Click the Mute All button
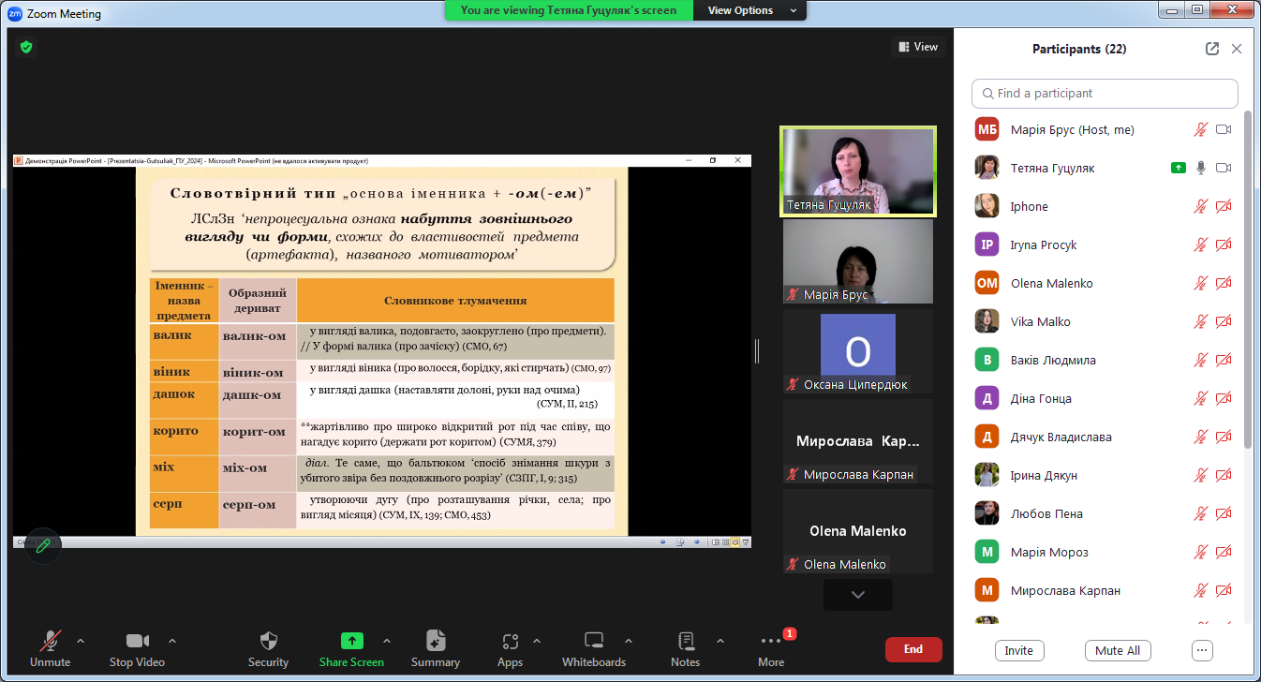 pos(1117,650)
